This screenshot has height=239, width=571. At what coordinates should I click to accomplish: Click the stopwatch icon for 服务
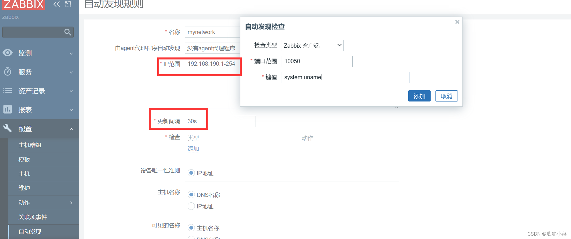pos(8,71)
